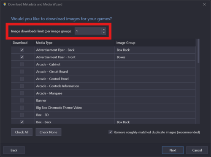211x157 pixels.
Task: Enable Arcade - Circuit Board download checkbox
Action: pos(22,72)
